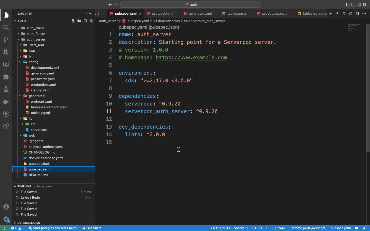Expand the auth_client folder
The image size is (370, 231).
(x=54, y=28)
